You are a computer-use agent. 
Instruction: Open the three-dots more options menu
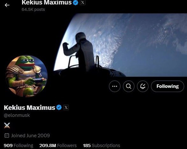coord(115,86)
